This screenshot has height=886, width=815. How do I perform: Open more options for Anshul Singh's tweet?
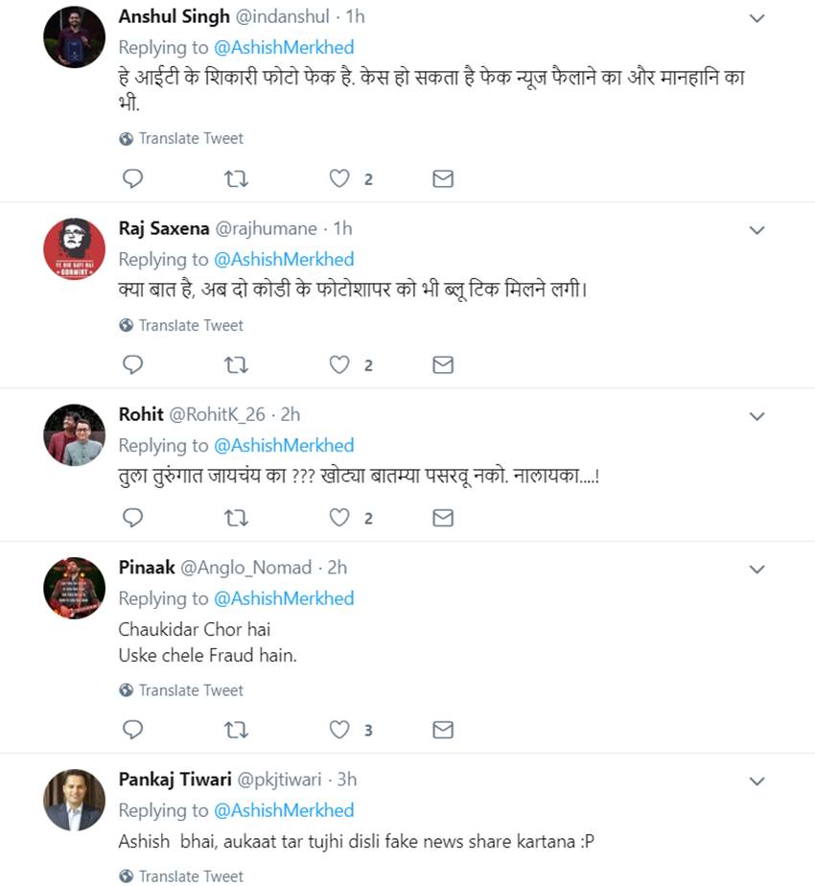click(x=757, y=18)
